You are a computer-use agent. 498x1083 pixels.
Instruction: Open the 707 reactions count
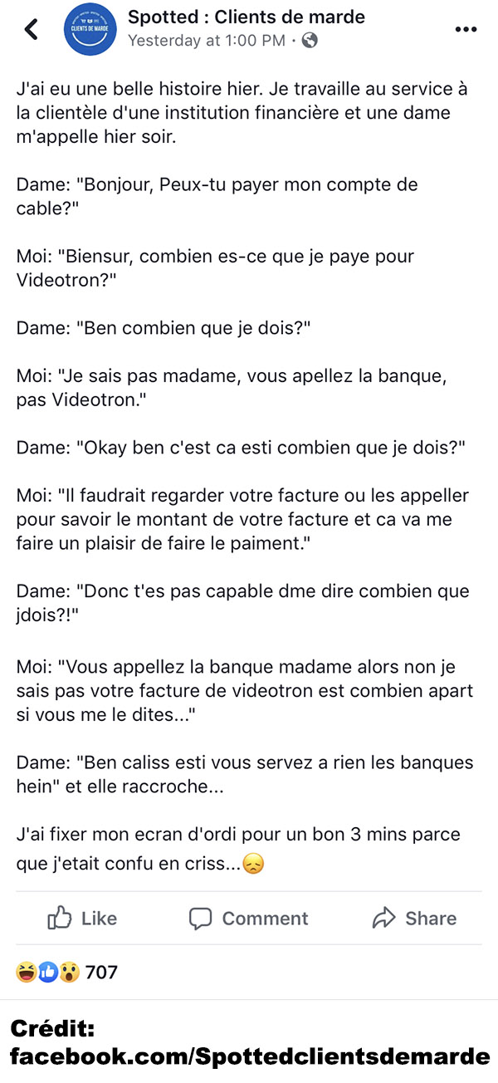(101, 972)
